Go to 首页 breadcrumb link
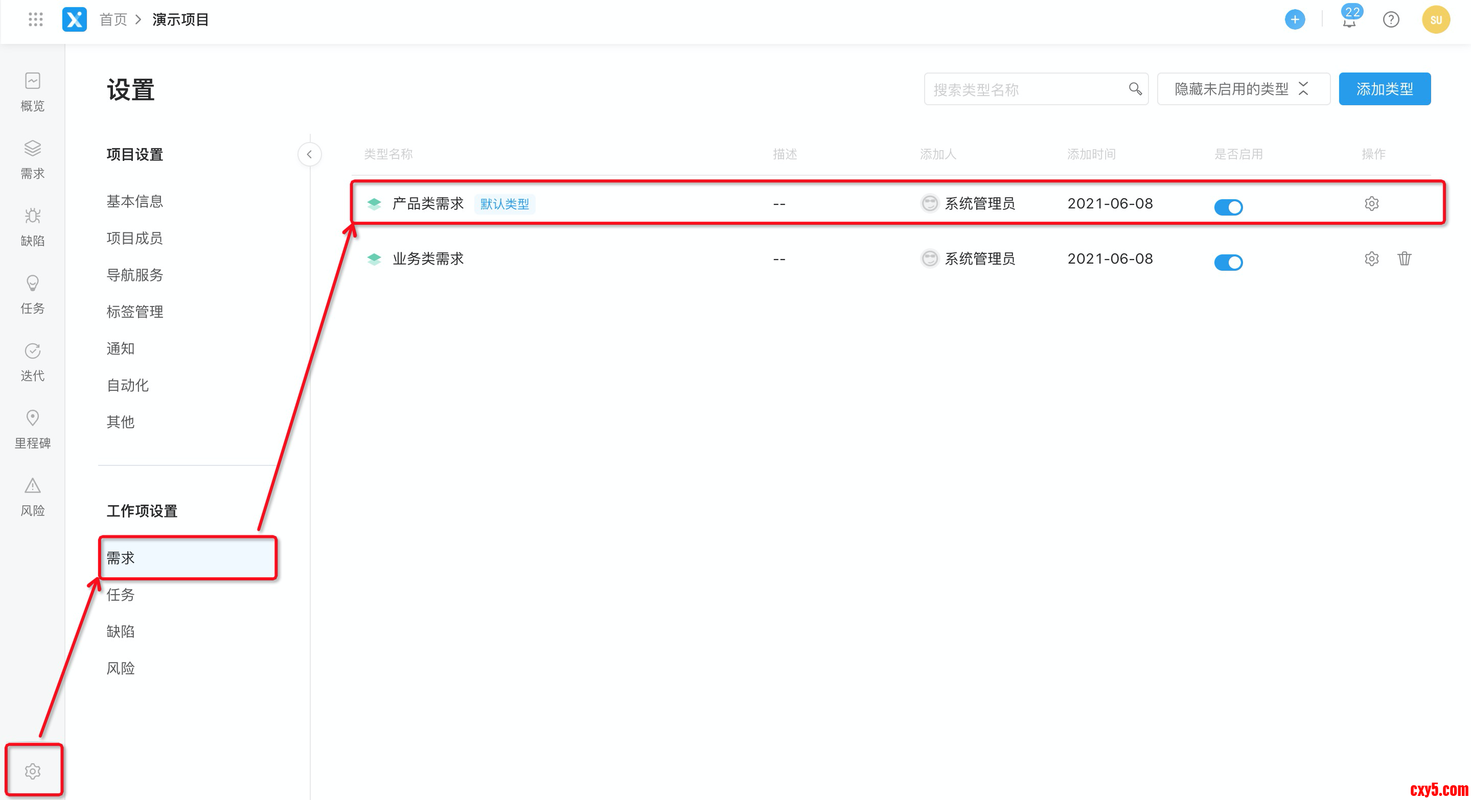This screenshot has height=800, width=1471. coord(113,19)
